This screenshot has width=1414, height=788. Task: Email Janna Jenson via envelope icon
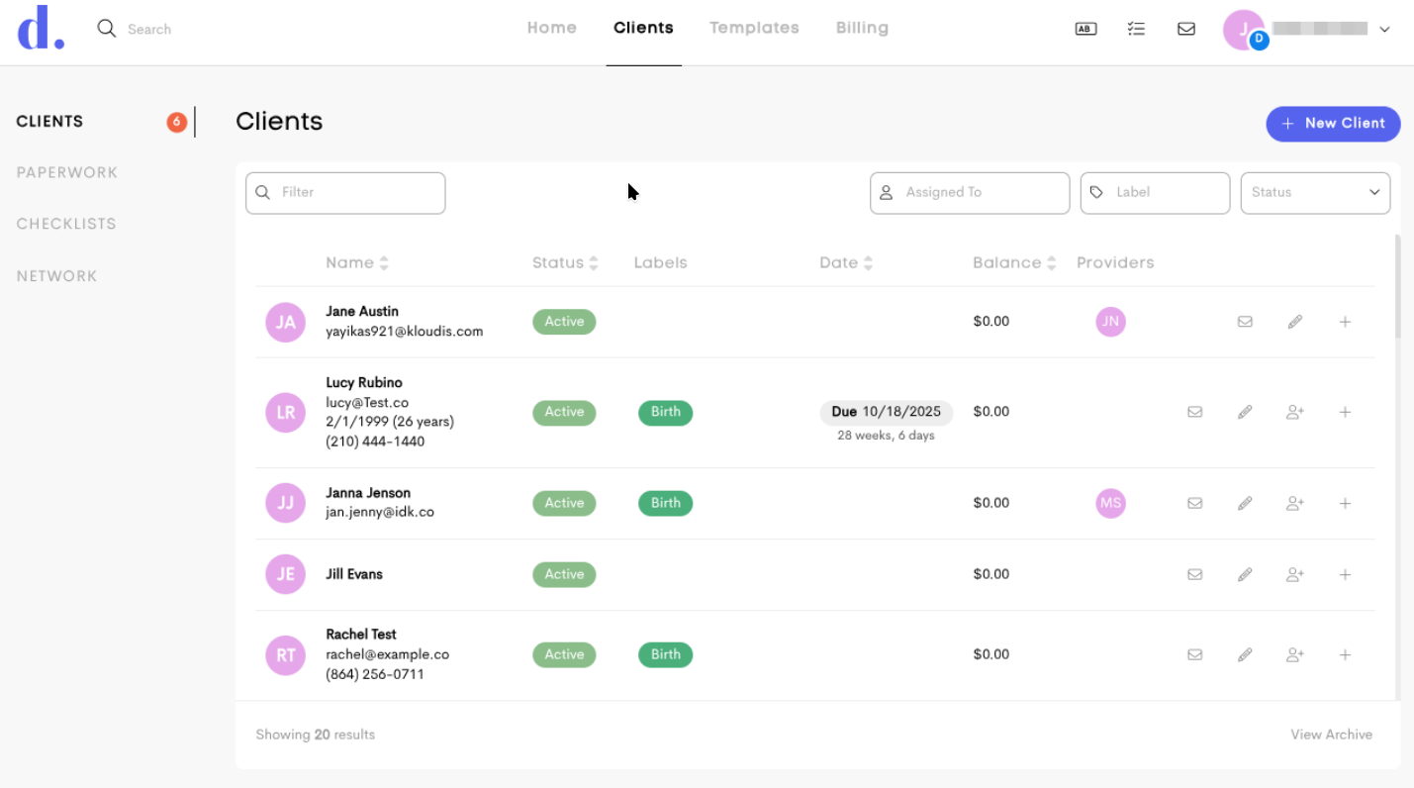[1195, 503]
